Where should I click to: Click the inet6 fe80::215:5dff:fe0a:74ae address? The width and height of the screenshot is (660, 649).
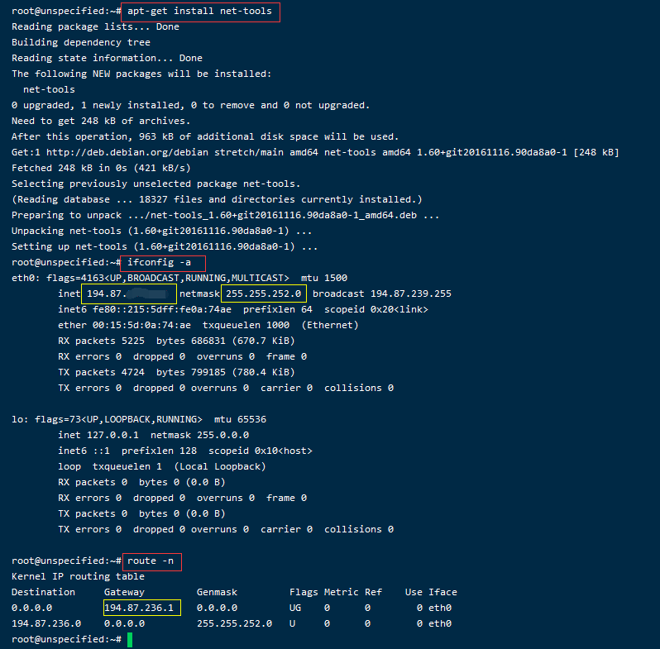[159, 309]
